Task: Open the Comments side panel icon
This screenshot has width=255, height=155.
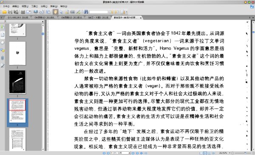Action: (x=3, y=50)
